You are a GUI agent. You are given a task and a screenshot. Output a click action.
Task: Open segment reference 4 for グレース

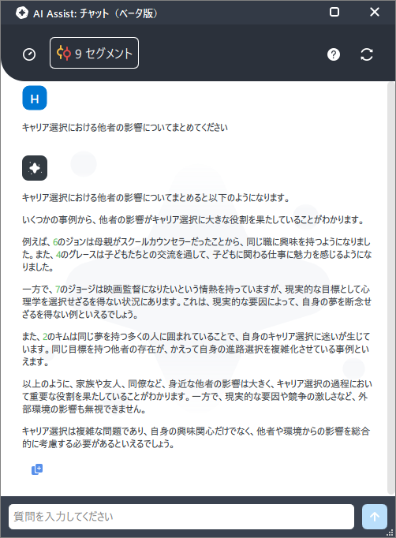point(58,255)
